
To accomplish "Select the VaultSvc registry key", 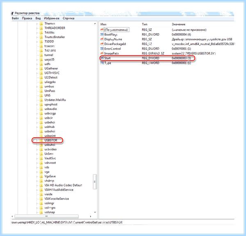I will [50, 158].
